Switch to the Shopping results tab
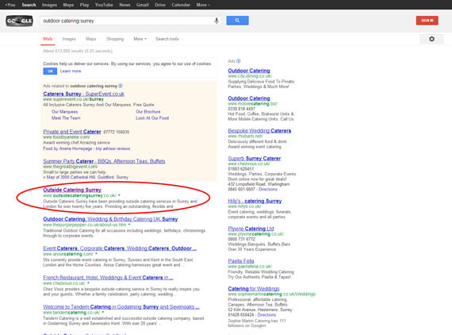The image size is (452, 335). click(x=115, y=39)
